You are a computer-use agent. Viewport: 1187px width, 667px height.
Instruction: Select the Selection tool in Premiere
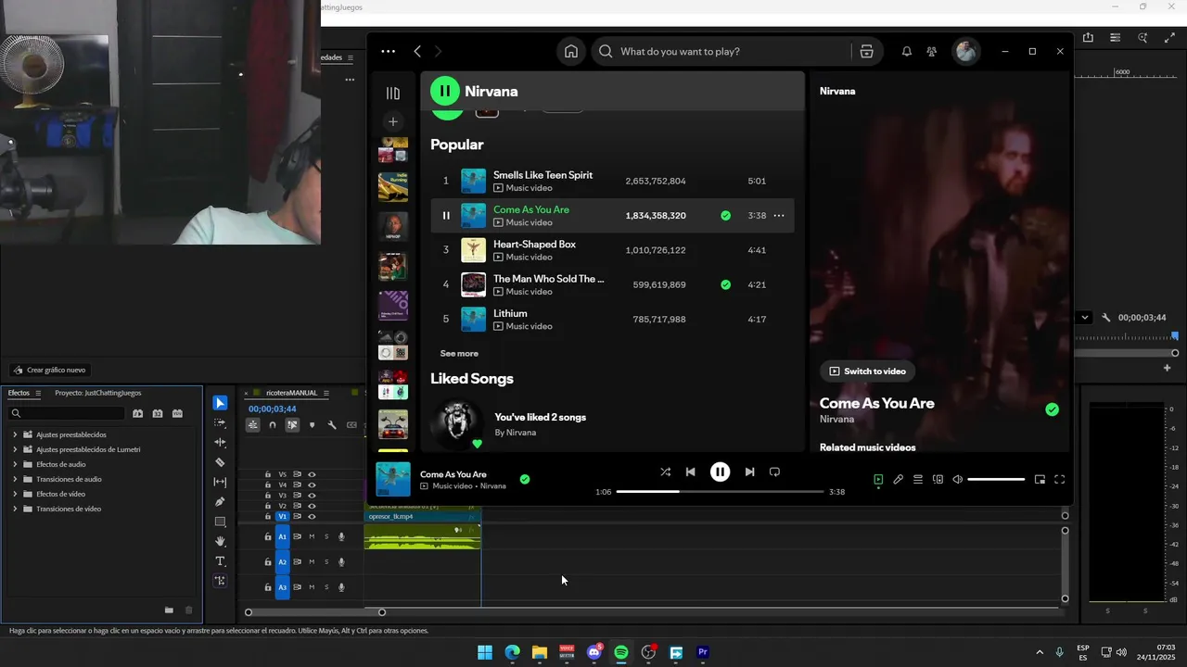pos(220,403)
